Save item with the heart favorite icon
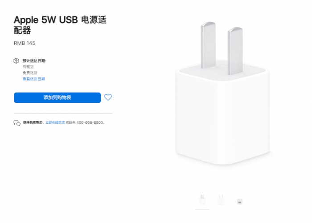This screenshot has height=223, width=312. click(108, 97)
